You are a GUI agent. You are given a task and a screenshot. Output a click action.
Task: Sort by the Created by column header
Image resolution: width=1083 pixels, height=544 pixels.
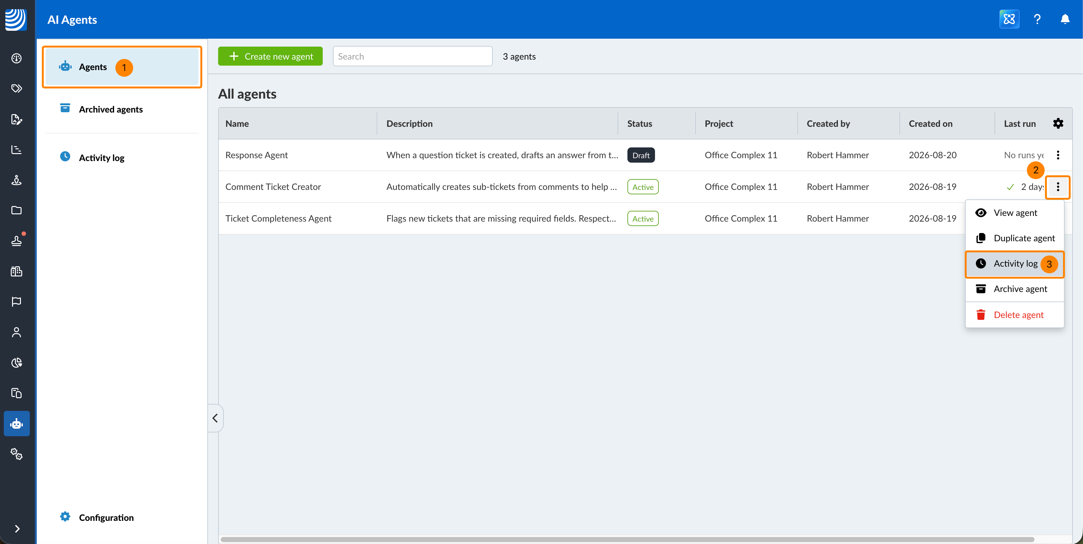click(x=828, y=124)
